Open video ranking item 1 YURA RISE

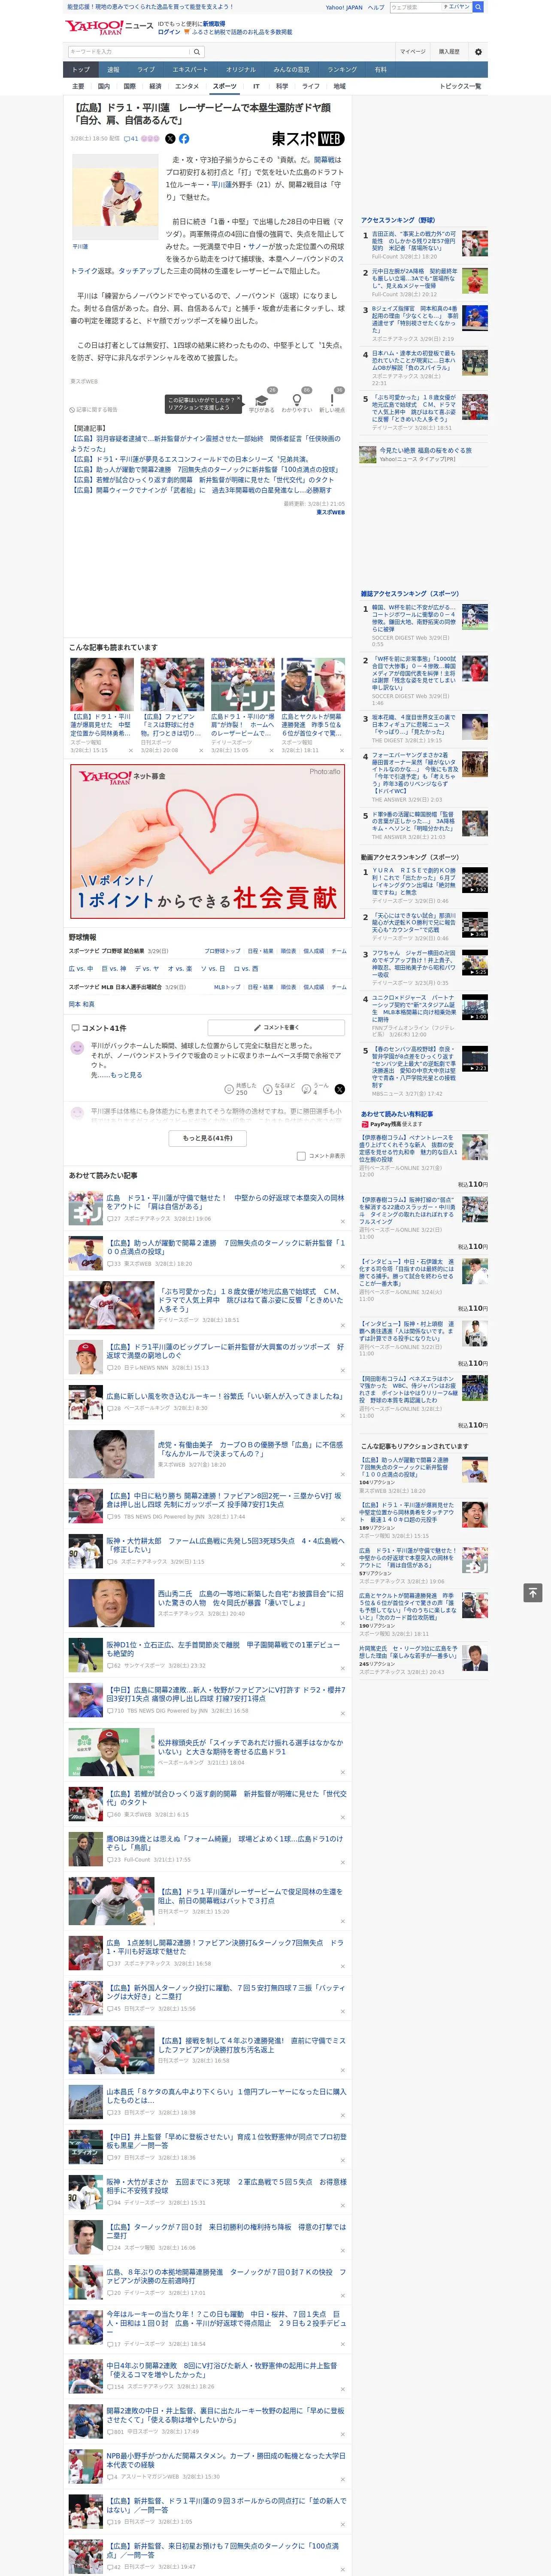point(414,882)
